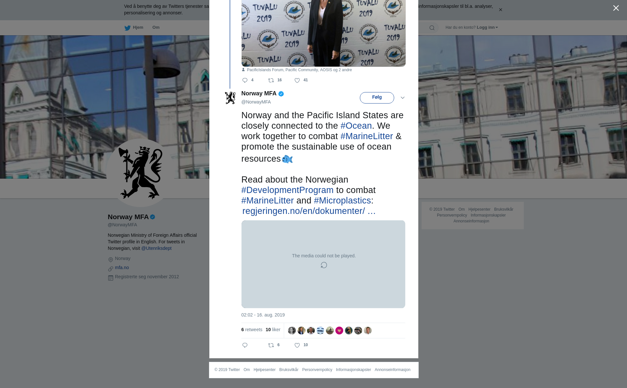Viewport: 627px width, 388px height.
Task: Open the regjeringen.no document link
Action: click(308, 211)
